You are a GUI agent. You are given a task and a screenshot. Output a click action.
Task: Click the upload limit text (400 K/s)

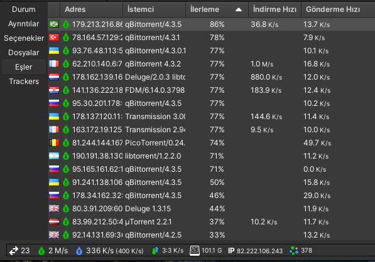point(129,251)
